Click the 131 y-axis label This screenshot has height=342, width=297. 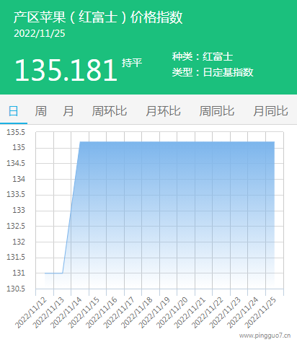click(x=19, y=273)
